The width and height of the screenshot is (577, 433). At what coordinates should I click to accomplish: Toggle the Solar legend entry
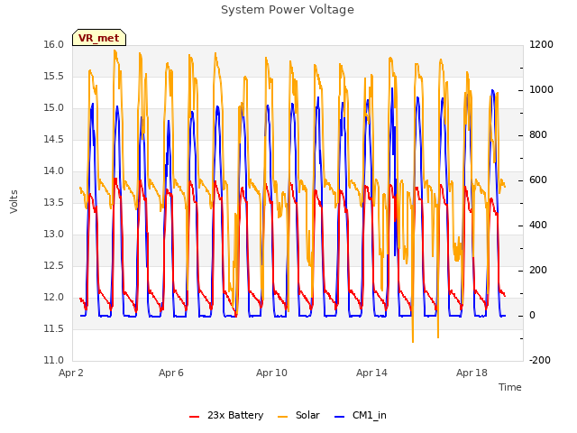point(298,415)
